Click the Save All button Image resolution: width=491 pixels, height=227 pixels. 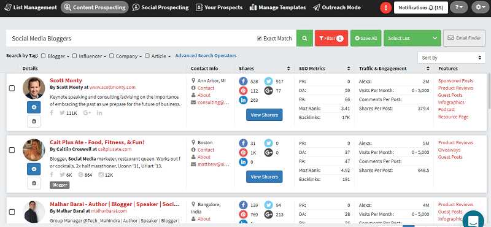point(366,38)
